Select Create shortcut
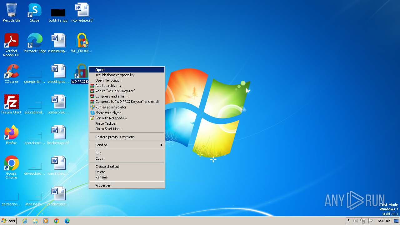This screenshot has width=400, height=225. (x=127, y=167)
